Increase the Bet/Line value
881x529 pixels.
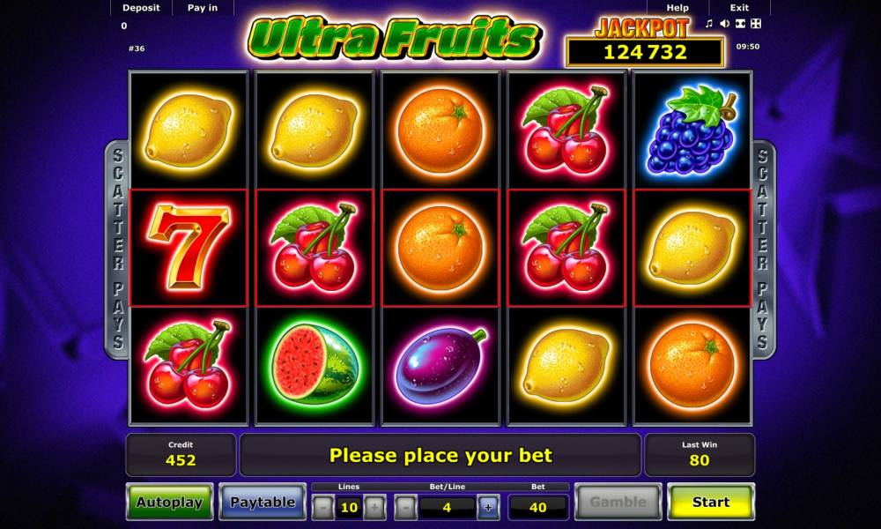point(488,508)
